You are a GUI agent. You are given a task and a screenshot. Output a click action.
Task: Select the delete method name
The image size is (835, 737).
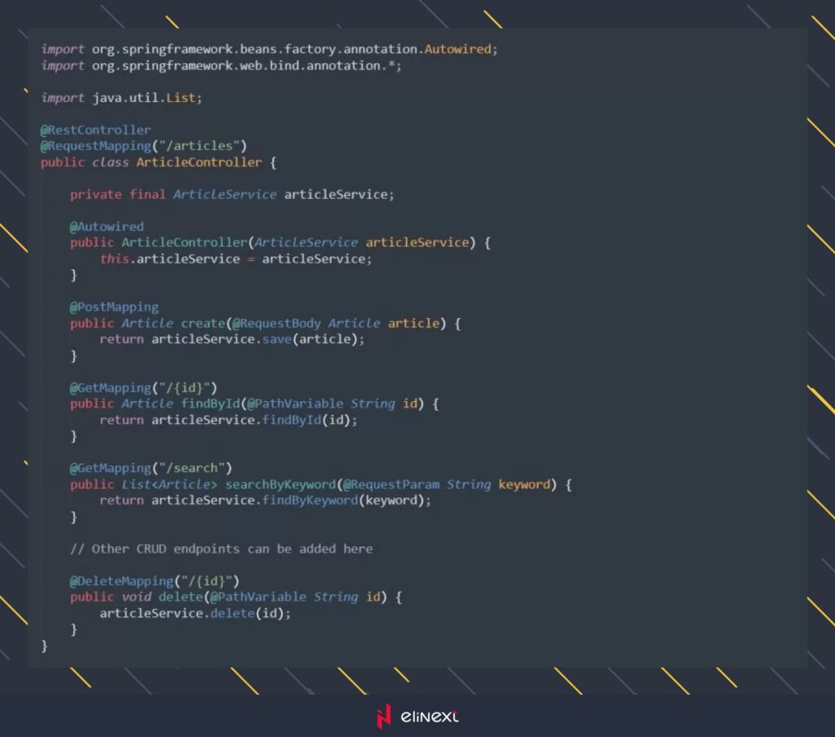[182, 597]
